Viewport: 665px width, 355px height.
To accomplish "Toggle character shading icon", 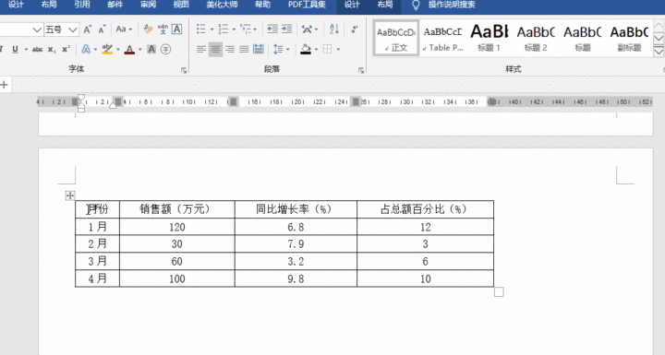I will click(151, 49).
